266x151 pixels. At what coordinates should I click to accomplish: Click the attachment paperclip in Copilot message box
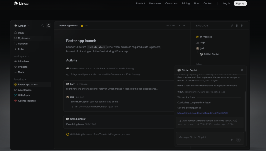(x=231, y=140)
